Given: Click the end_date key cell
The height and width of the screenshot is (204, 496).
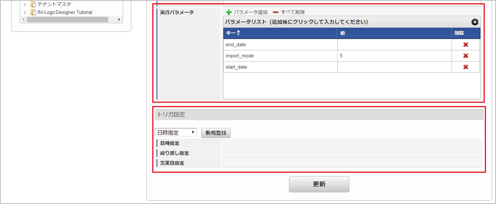Looking at the screenshot, I should pos(280,44).
